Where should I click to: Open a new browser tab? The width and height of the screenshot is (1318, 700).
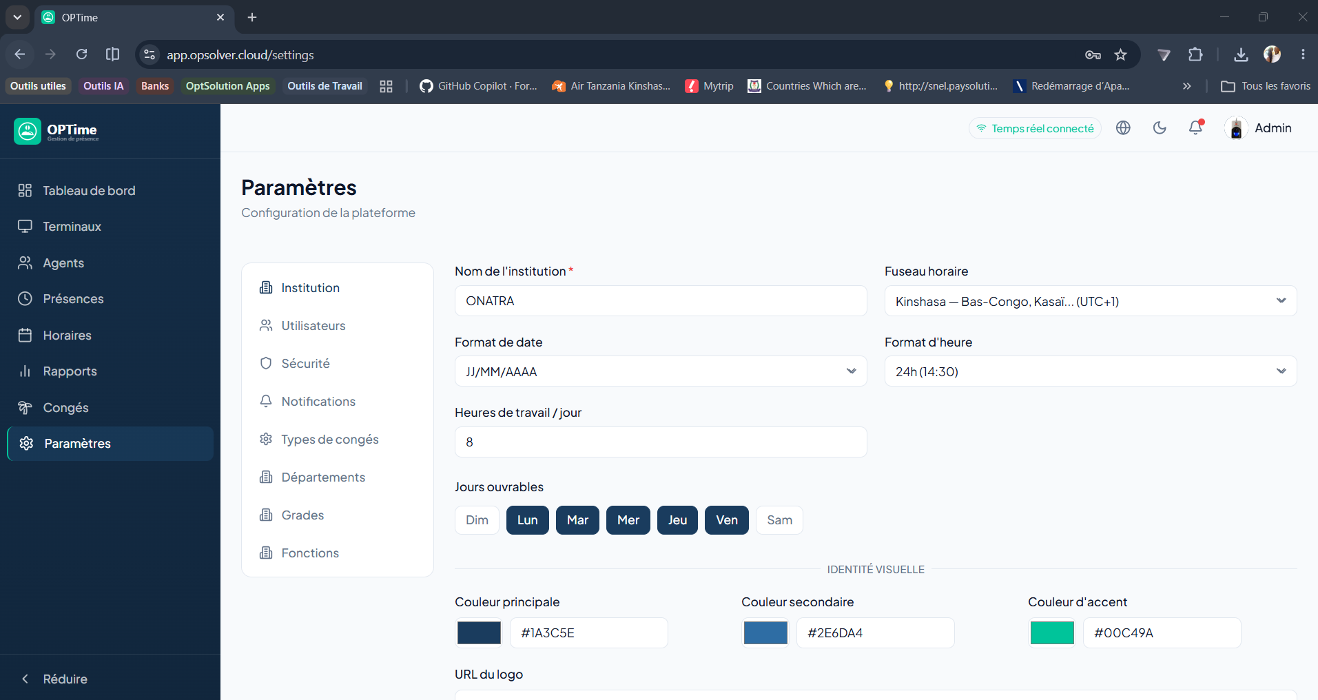pos(252,17)
